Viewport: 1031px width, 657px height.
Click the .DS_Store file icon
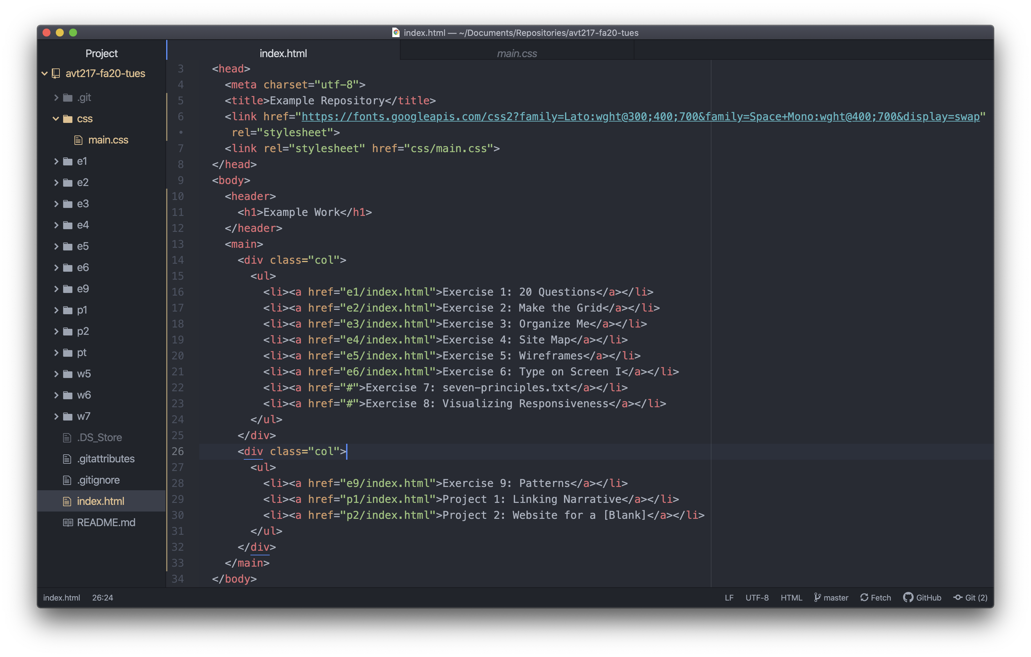[x=67, y=438]
